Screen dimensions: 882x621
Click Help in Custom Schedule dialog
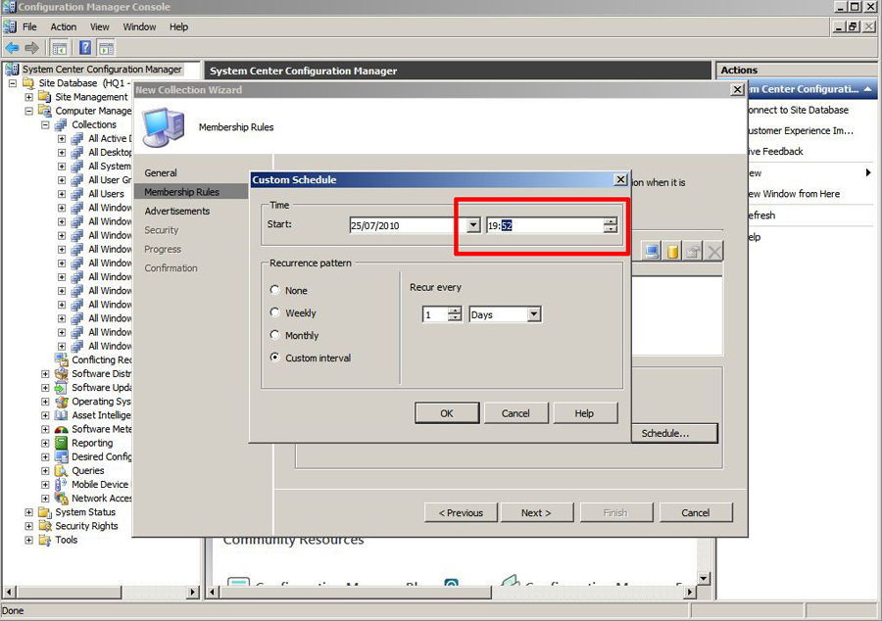(x=584, y=413)
